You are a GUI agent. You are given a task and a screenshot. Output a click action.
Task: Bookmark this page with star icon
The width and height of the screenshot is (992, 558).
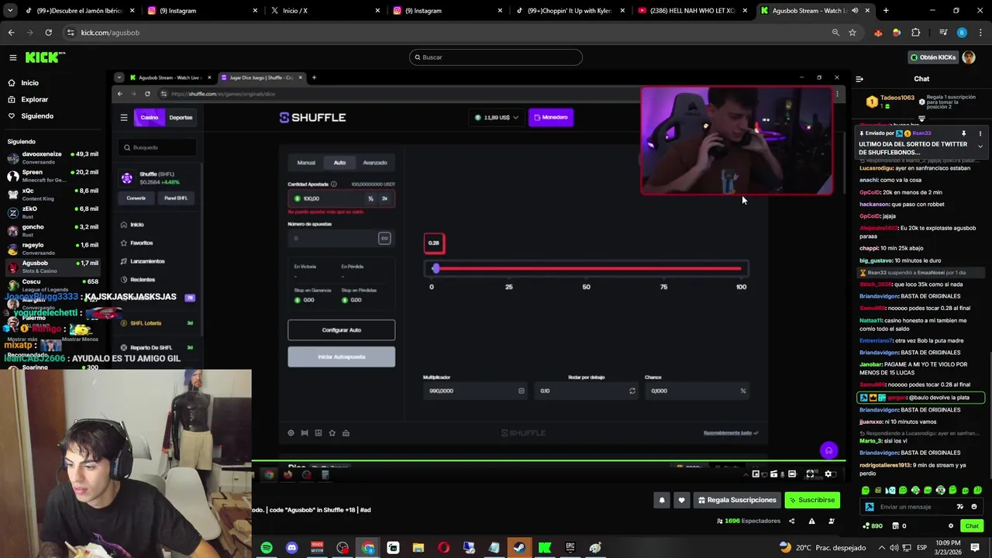click(x=852, y=33)
